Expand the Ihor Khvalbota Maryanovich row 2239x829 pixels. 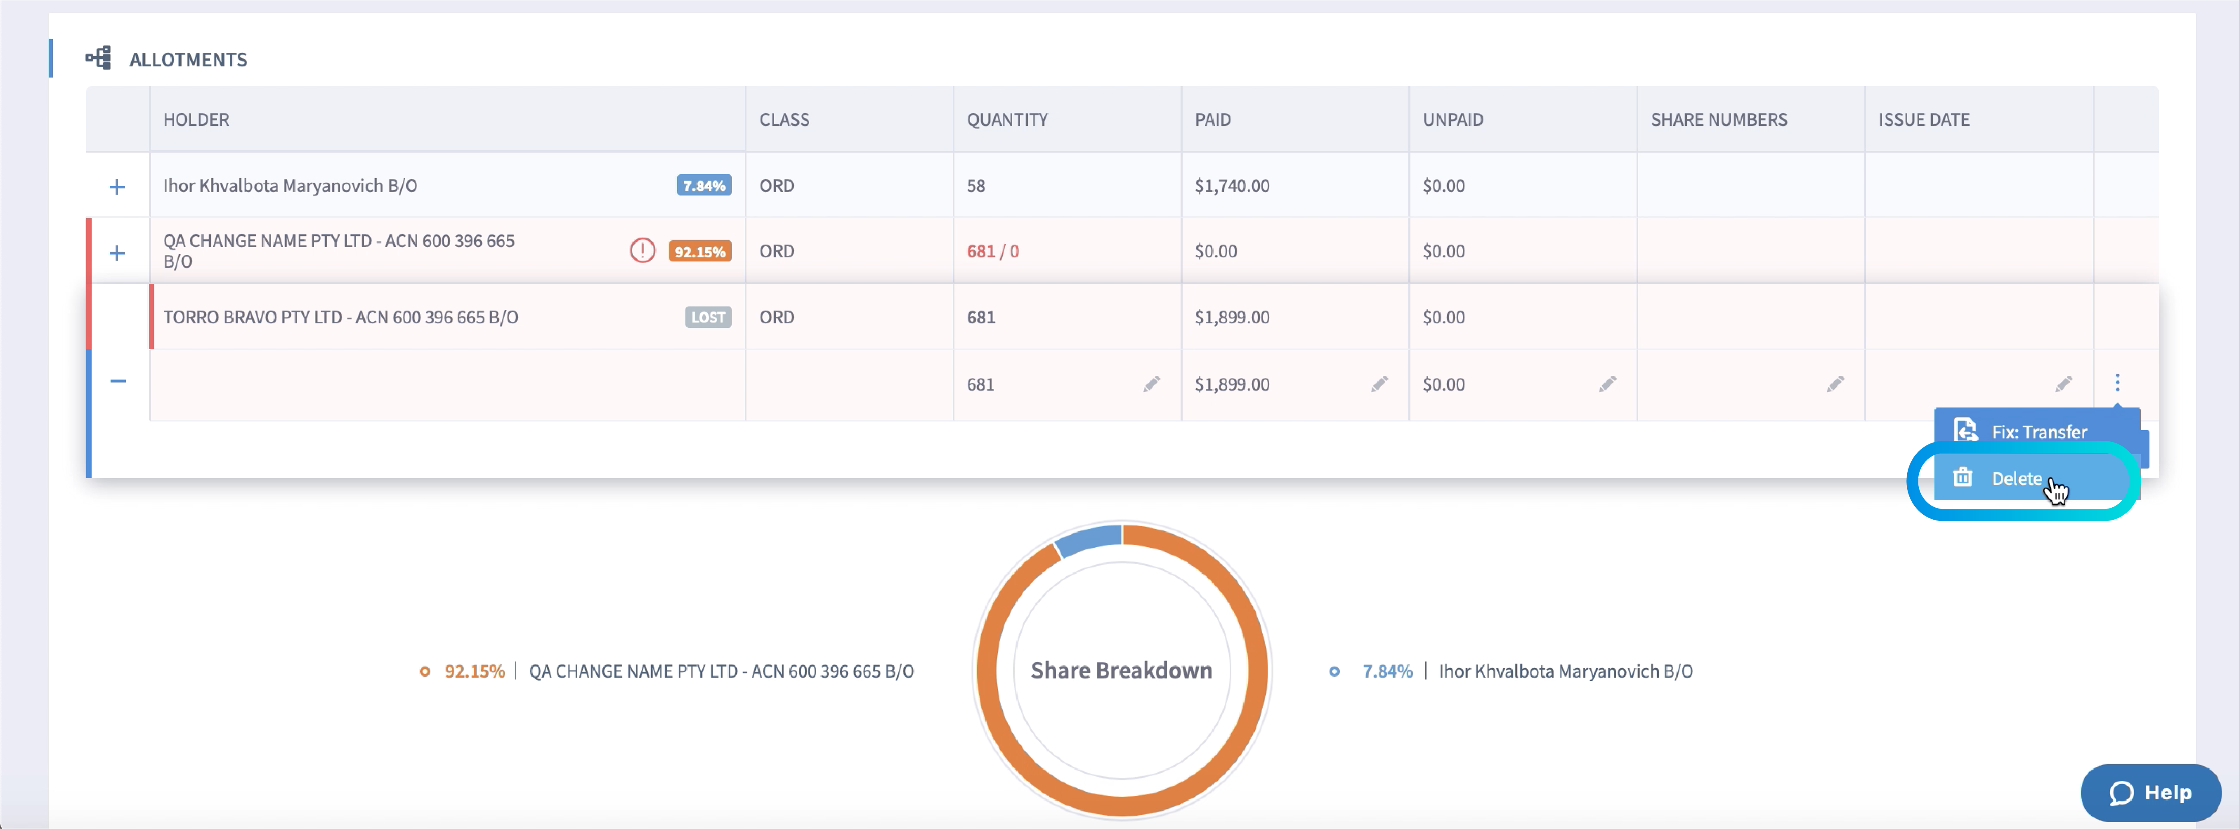[117, 187]
